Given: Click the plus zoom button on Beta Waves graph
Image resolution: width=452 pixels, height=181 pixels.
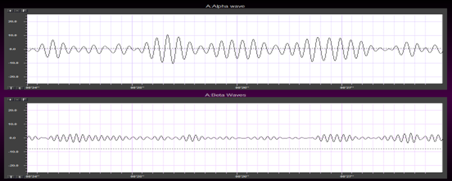Looking at the screenshot, I should coord(10,100).
